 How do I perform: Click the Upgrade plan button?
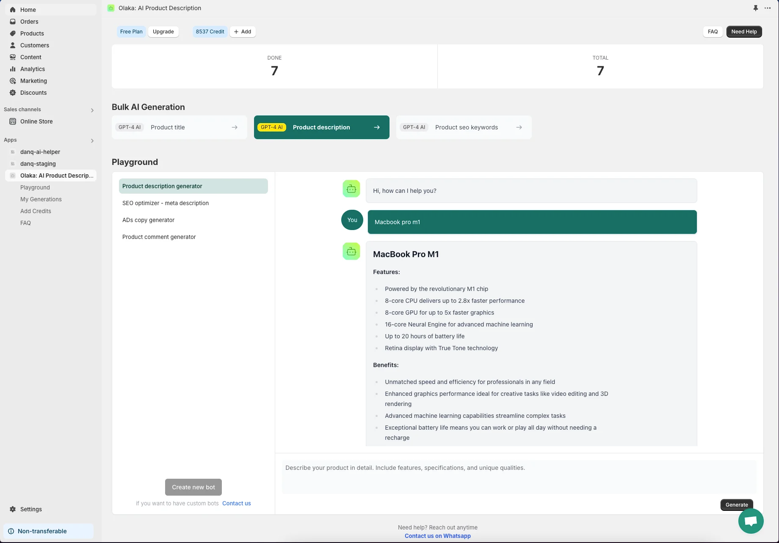click(x=163, y=32)
